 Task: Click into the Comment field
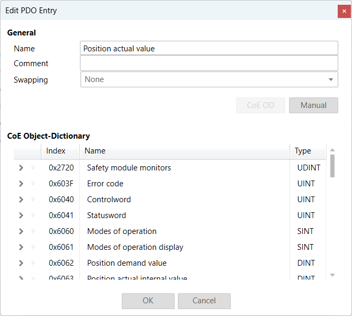tap(209, 64)
